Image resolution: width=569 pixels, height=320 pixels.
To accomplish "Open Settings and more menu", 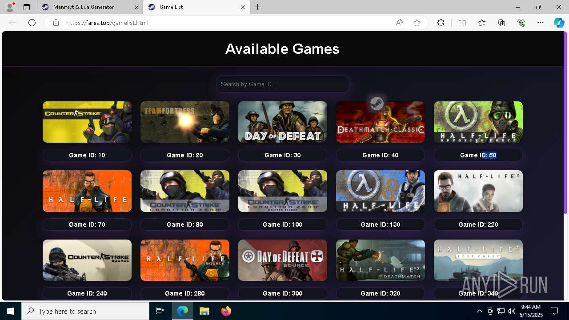I will [x=541, y=23].
